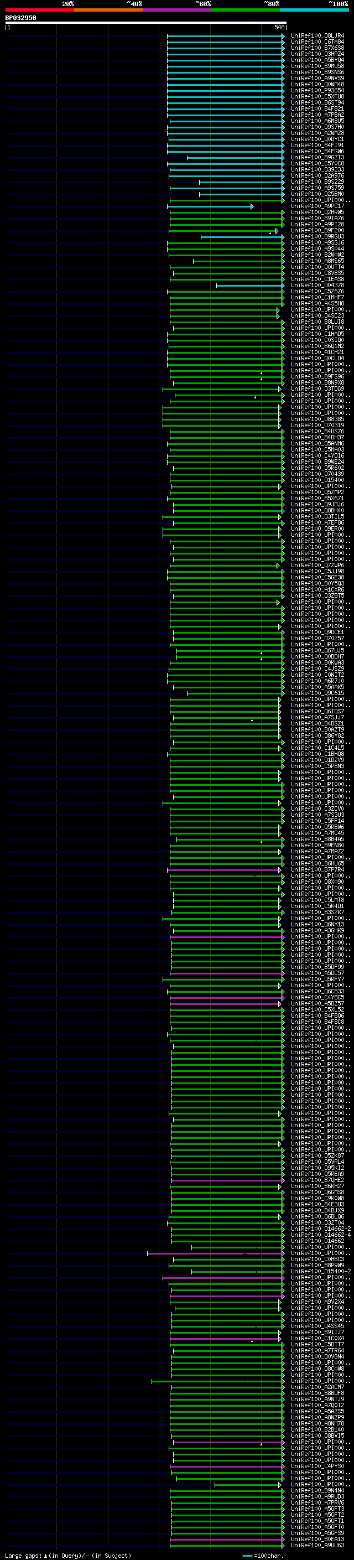
Task: Select hit UniRef100_Q39233
Action: coord(317,169)
